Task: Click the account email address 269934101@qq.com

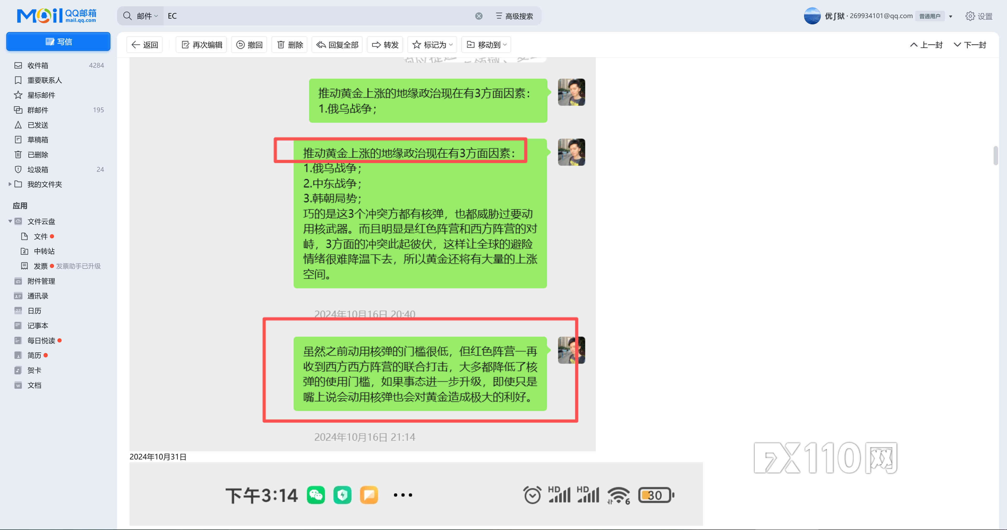Action: coord(881,16)
